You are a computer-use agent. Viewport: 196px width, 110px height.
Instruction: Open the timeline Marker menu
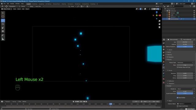[24, 101]
